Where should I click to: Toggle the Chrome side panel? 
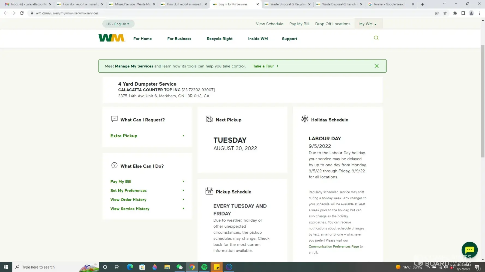463,13
